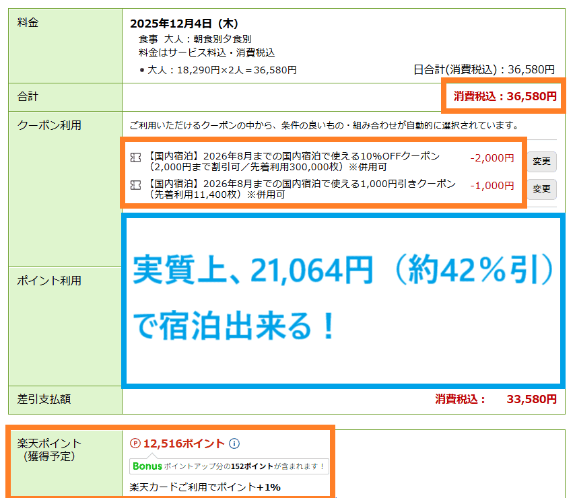
Task: Click the ticket icon beside 1,000円引きクーポン
Action: [135, 184]
